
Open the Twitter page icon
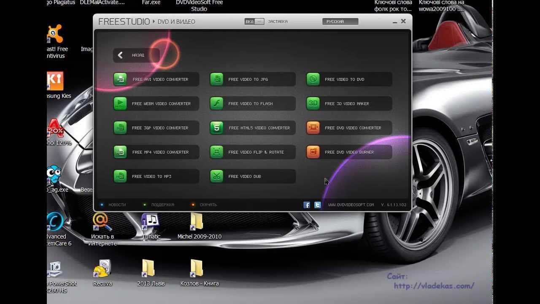(318, 205)
